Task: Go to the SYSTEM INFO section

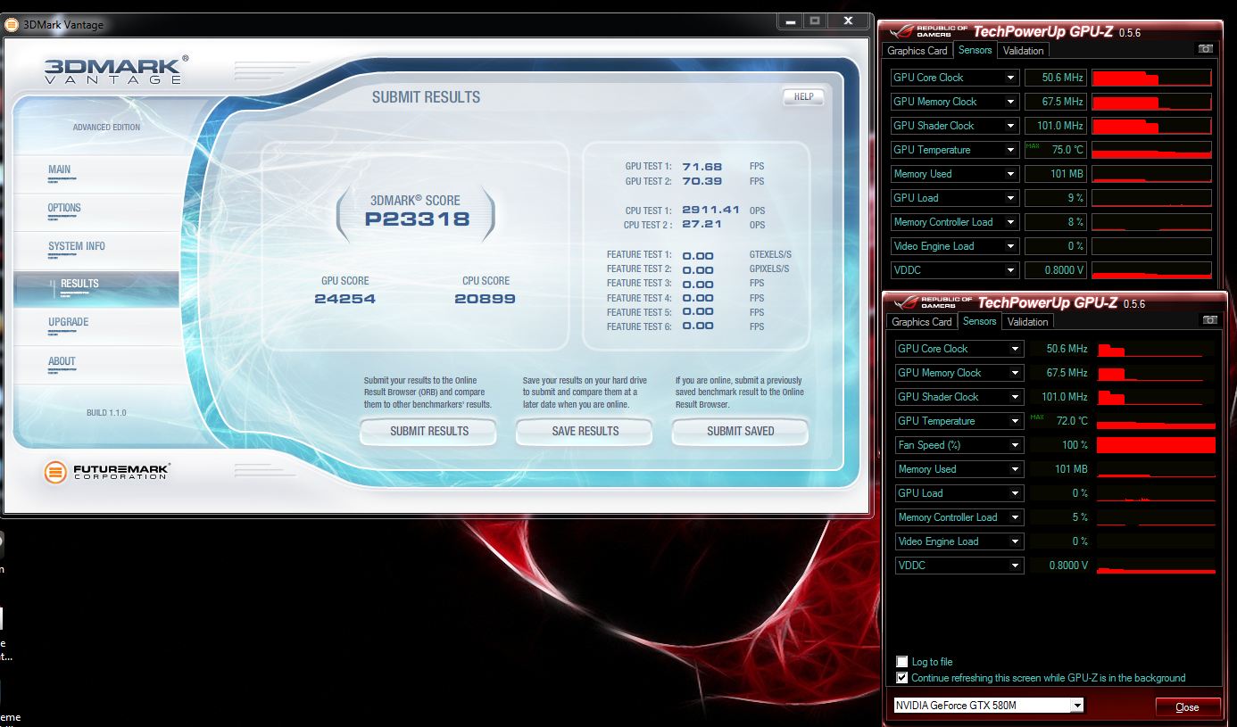Action: [77, 246]
